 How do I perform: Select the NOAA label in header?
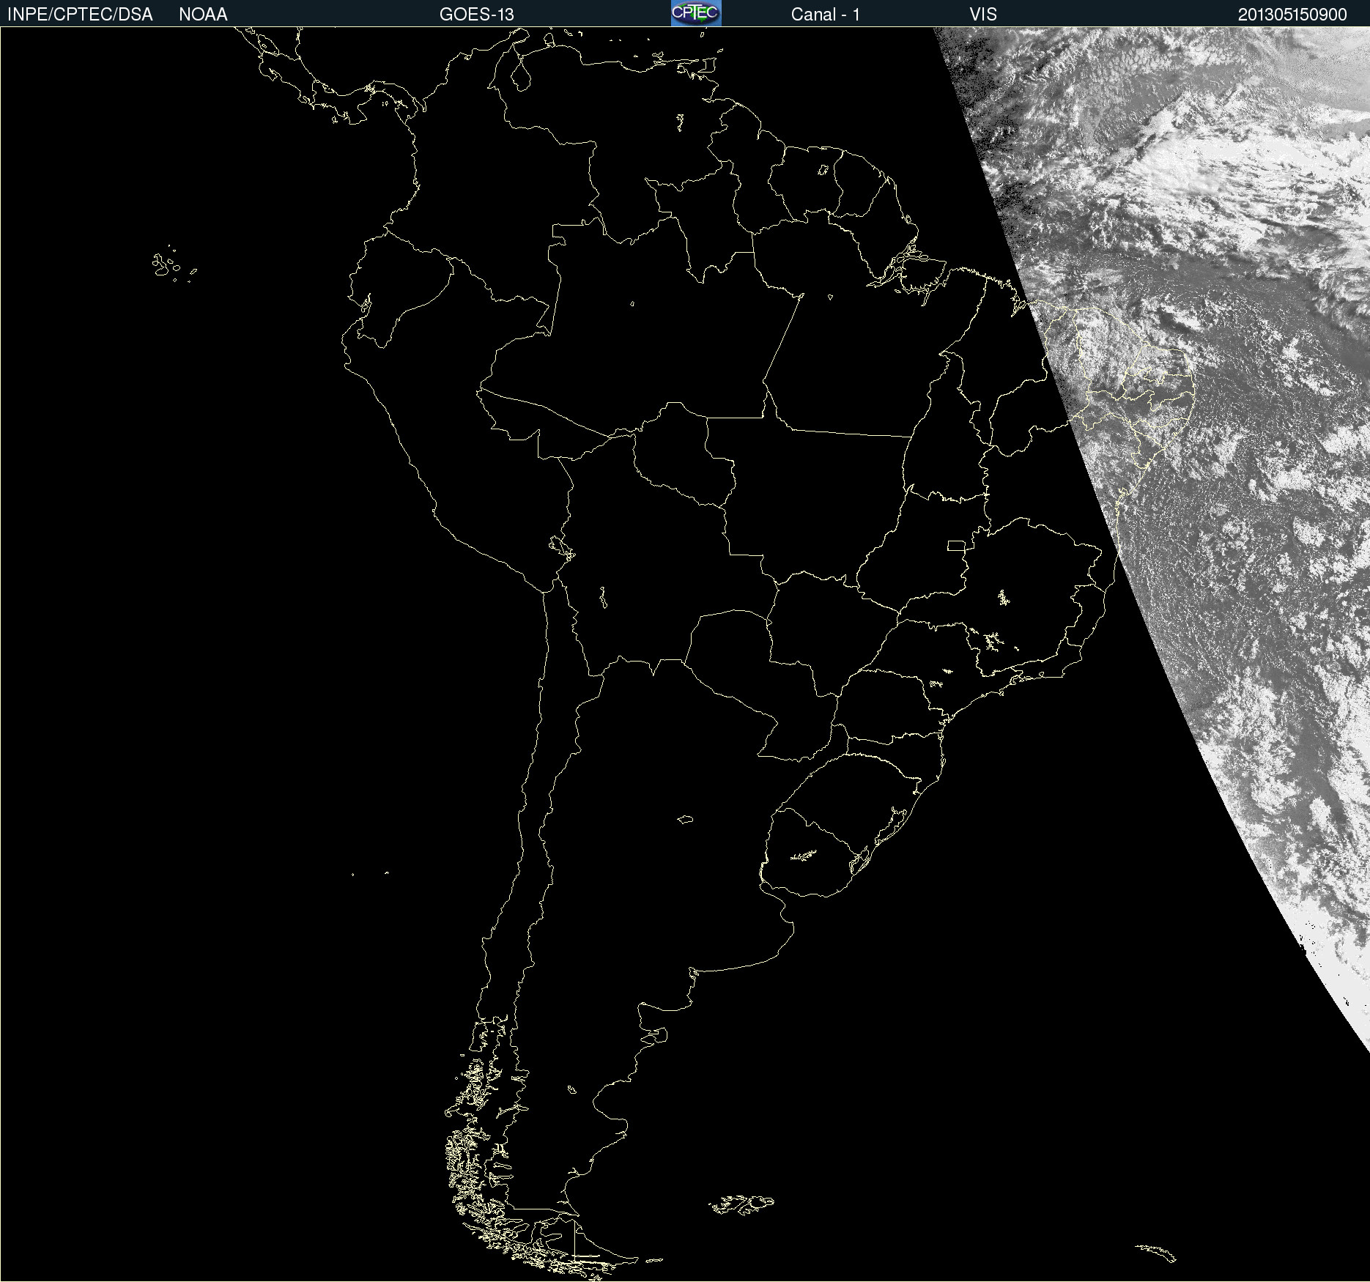[x=203, y=15]
